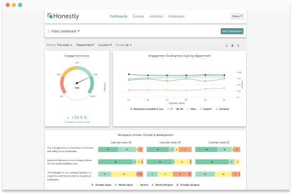The width and height of the screenshot is (292, 194).
Task: Switch to the Surveys tab
Action: click(138, 16)
